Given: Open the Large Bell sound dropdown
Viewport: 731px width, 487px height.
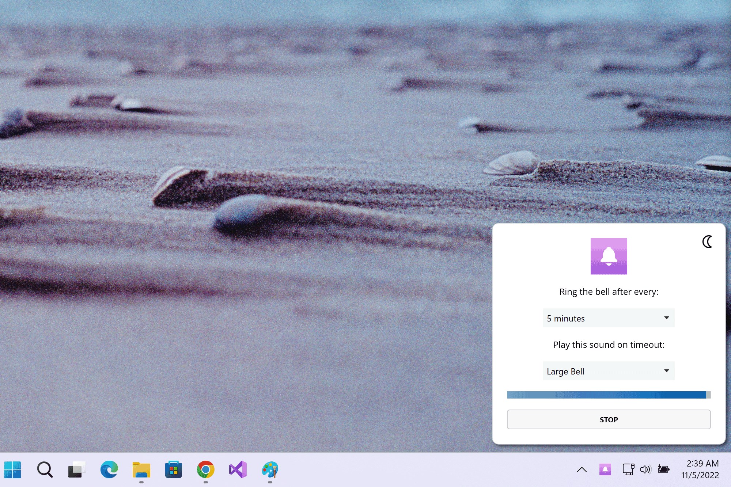Looking at the screenshot, I should click(x=609, y=371).
